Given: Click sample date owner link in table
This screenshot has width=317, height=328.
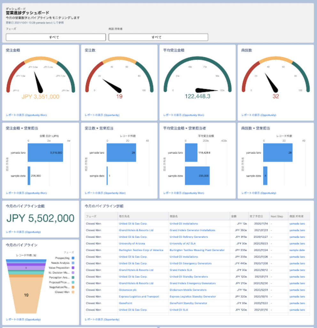Looking at the screenshot, I should tap(297, 250).
